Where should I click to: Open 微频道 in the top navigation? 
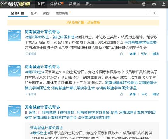tap(74, 4)
